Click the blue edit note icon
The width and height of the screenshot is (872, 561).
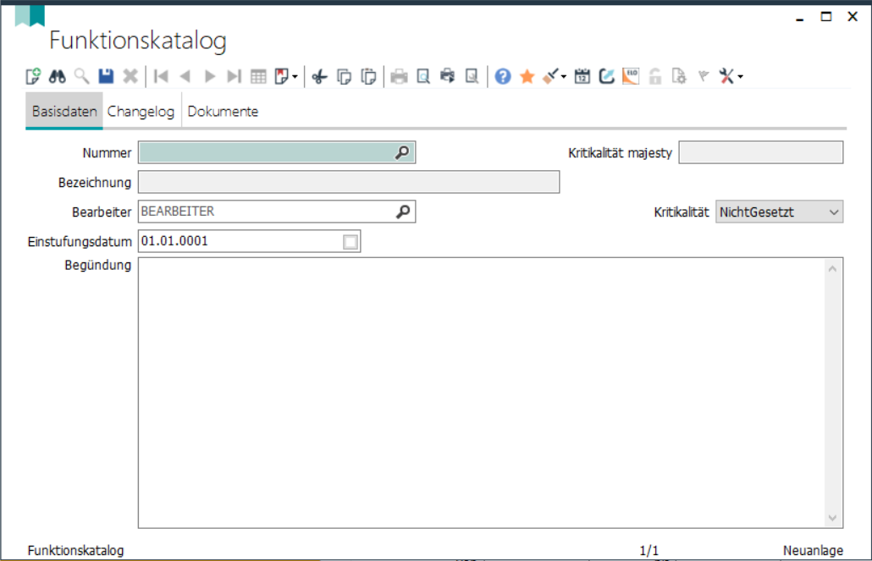click(x=606, y=76)
